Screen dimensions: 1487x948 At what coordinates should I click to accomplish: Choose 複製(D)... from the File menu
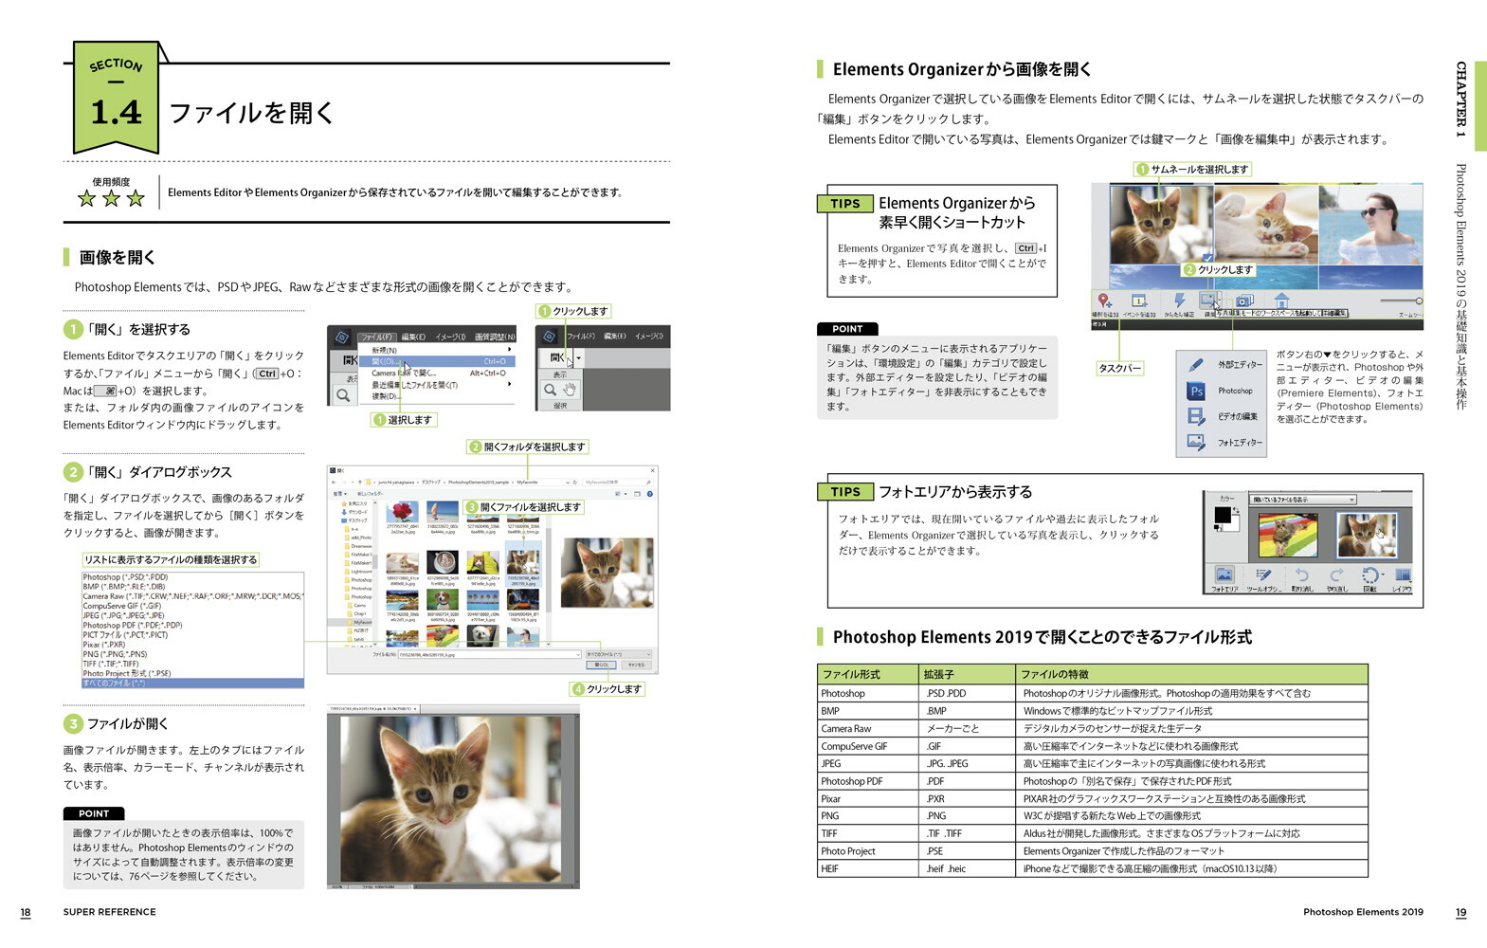(386, 396)
